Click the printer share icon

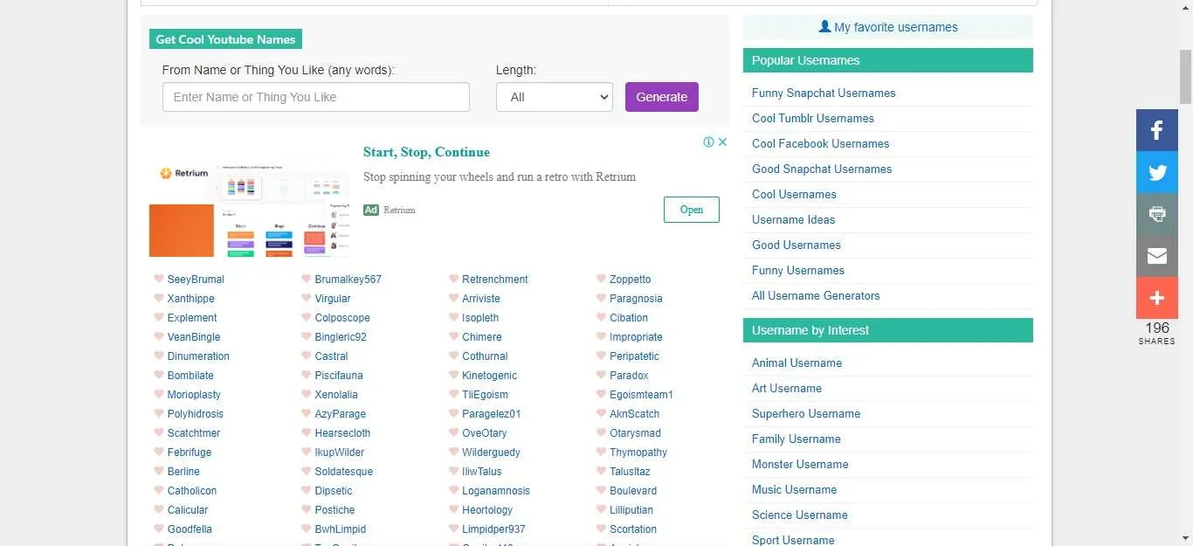pyautogui.click(x=1157, y=214)
